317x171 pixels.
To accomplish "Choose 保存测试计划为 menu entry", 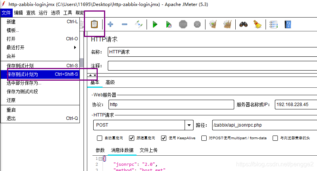I will (x=40, y=74).
